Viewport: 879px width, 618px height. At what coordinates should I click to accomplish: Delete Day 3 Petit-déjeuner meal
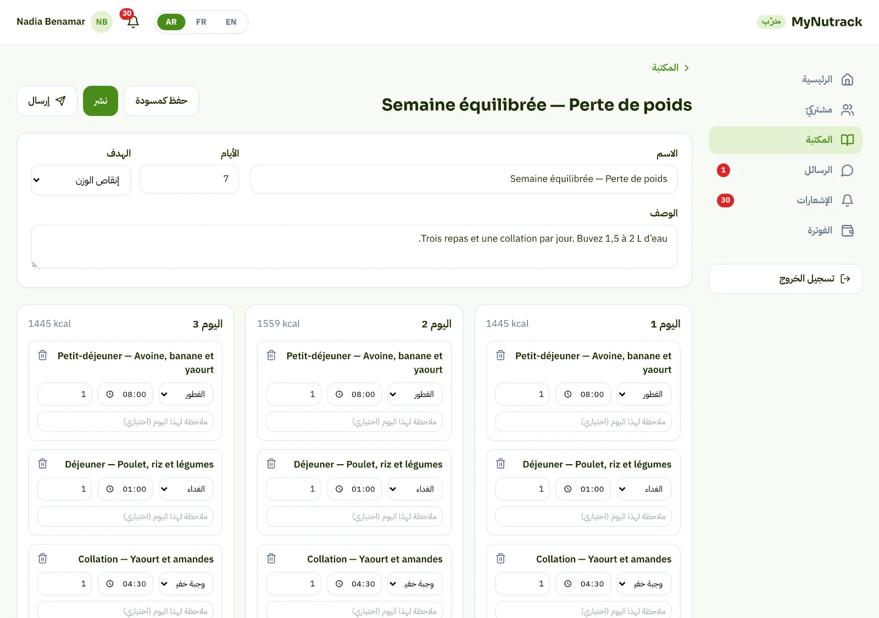pos(43,355)
